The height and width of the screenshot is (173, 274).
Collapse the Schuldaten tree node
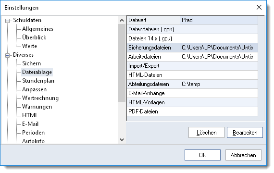pos(7,21)
